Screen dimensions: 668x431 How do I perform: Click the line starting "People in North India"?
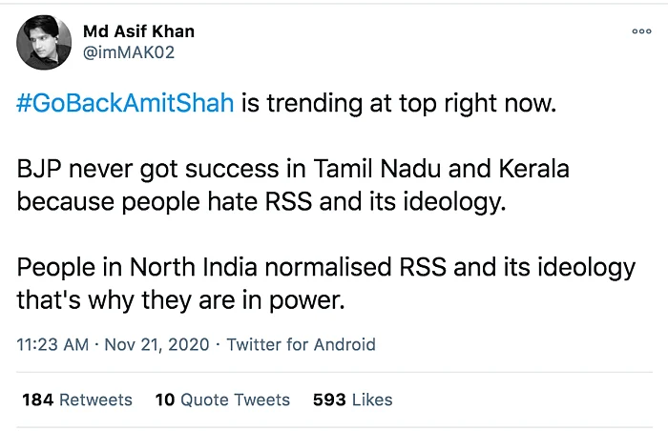[x=325, y=271]
